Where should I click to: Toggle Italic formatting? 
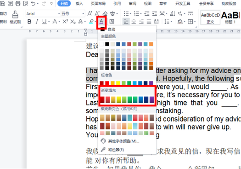pos(37,22)
